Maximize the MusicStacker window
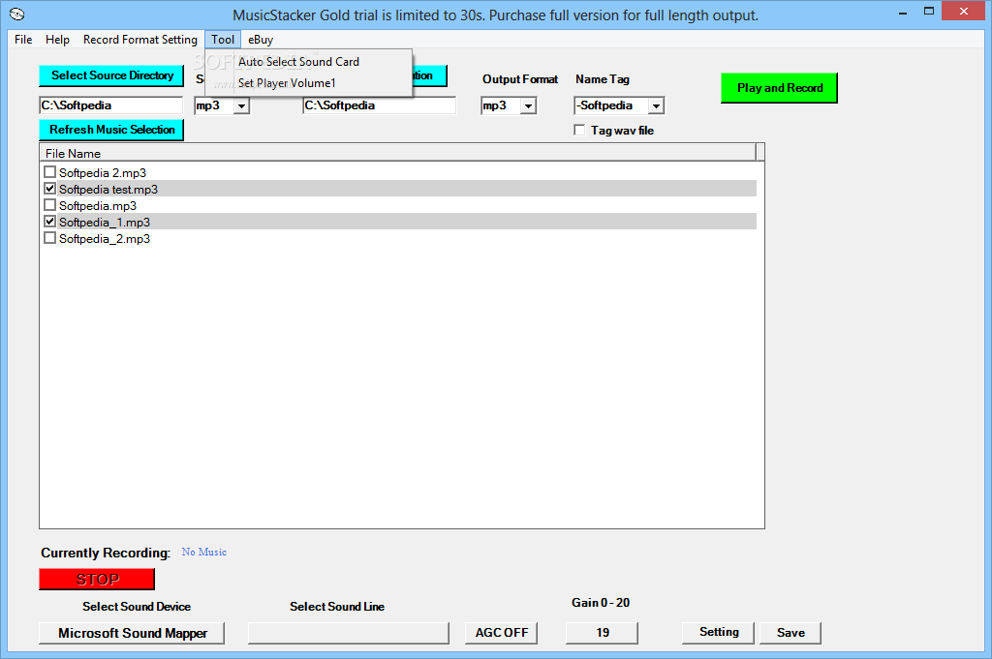The image size is (992, 659). coord(928,12)
